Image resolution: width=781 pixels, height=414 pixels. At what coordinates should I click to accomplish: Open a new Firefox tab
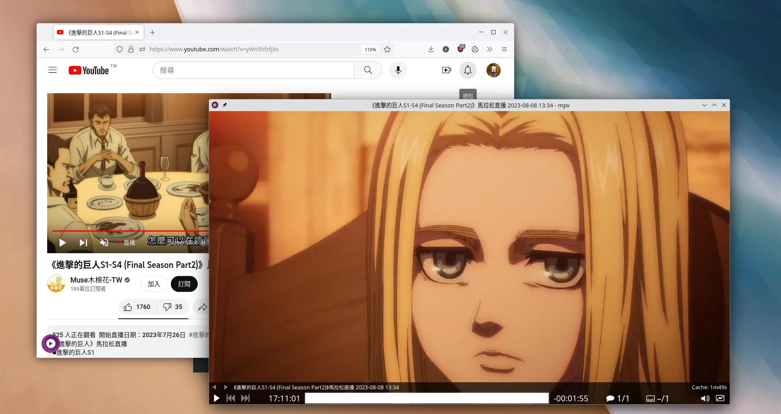coord(153,33)
